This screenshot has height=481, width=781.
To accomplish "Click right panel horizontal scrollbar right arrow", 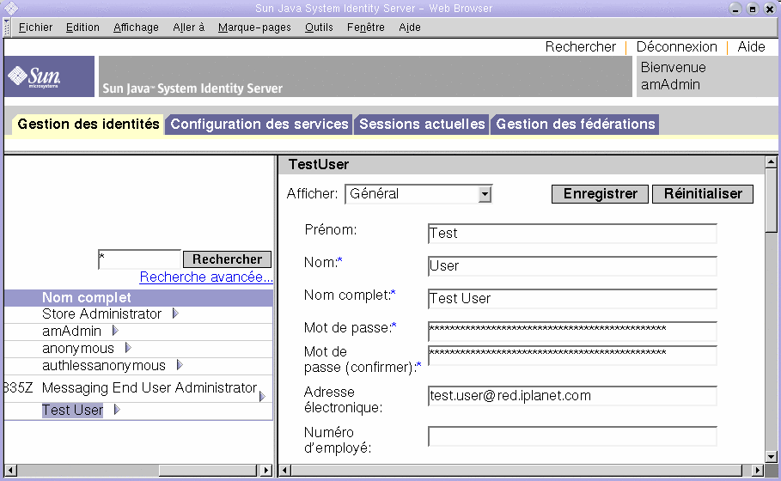I will (758, 470).
